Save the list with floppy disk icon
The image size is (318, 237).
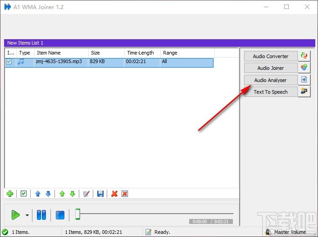click(x=100, y=194)
